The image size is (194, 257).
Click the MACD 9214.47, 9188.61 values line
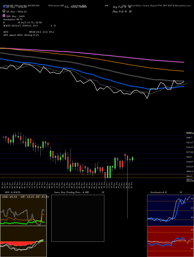pyautogui.click(x=21, y=26)
